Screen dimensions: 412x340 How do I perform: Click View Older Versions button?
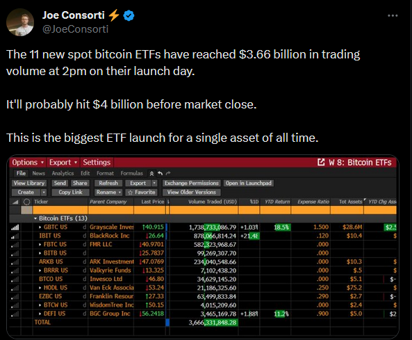click(192, 192)
